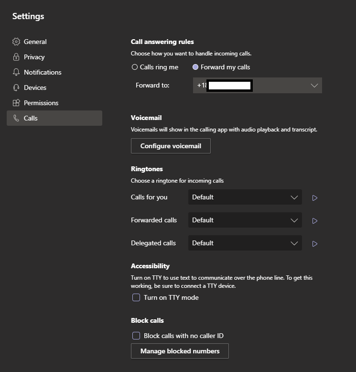This screenshot has width=356, height=372.
Task: Click the Notifications bell icon
Action: (16, 72)
